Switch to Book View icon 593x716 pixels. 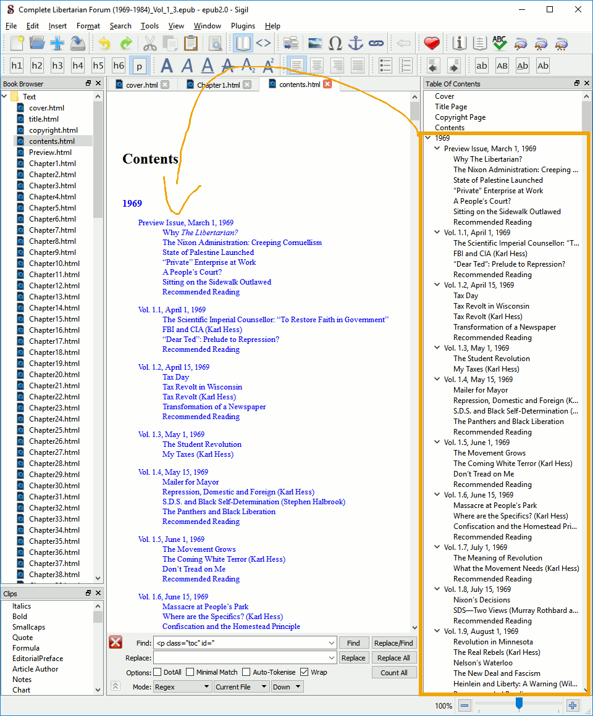tap(243, 43)
